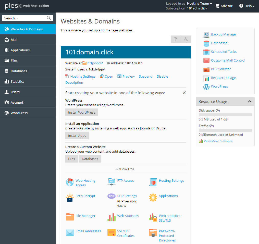Click the Traffic usage bar
Image resolution: width=259 pixels, height=244 pixels.
coord(225,130)
